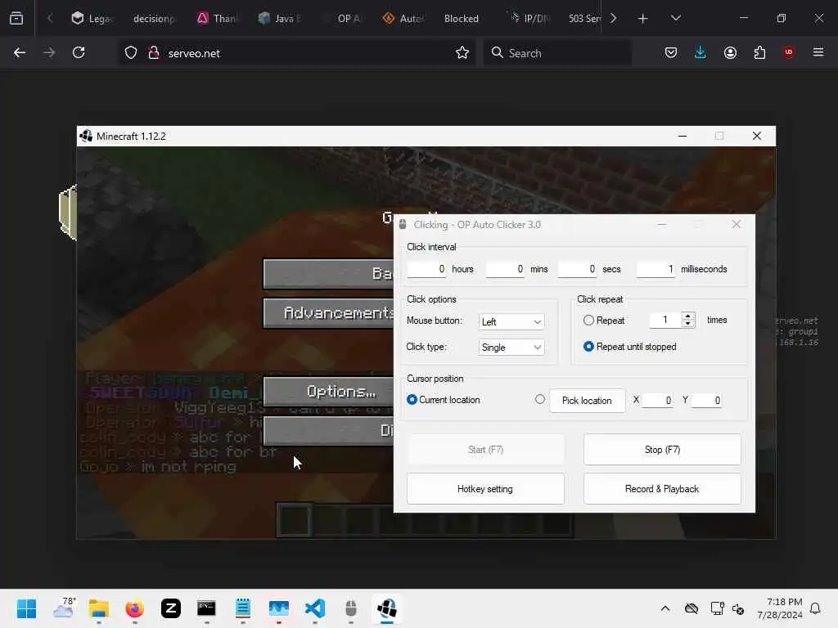Open Pocket save icon
Viewport: 838px width, 628px height.
[x=671, y=52]
